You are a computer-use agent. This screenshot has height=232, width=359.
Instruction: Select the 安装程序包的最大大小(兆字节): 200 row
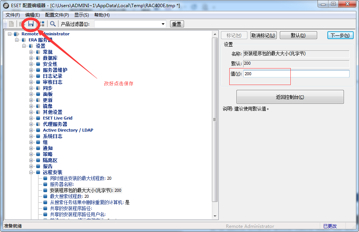(x=86, y=190)
